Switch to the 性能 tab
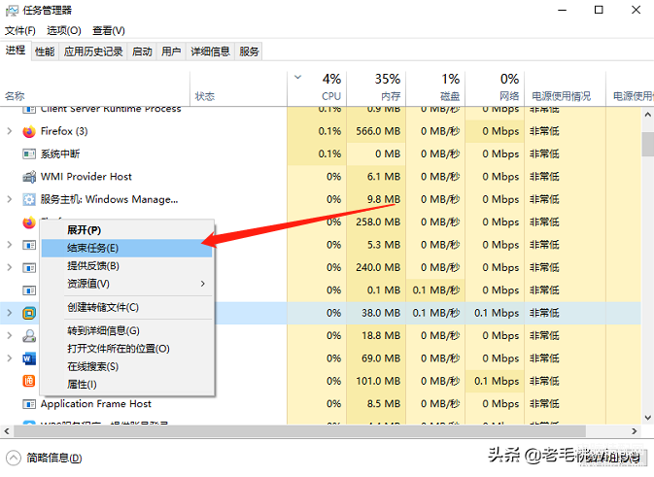 [45, 51]
